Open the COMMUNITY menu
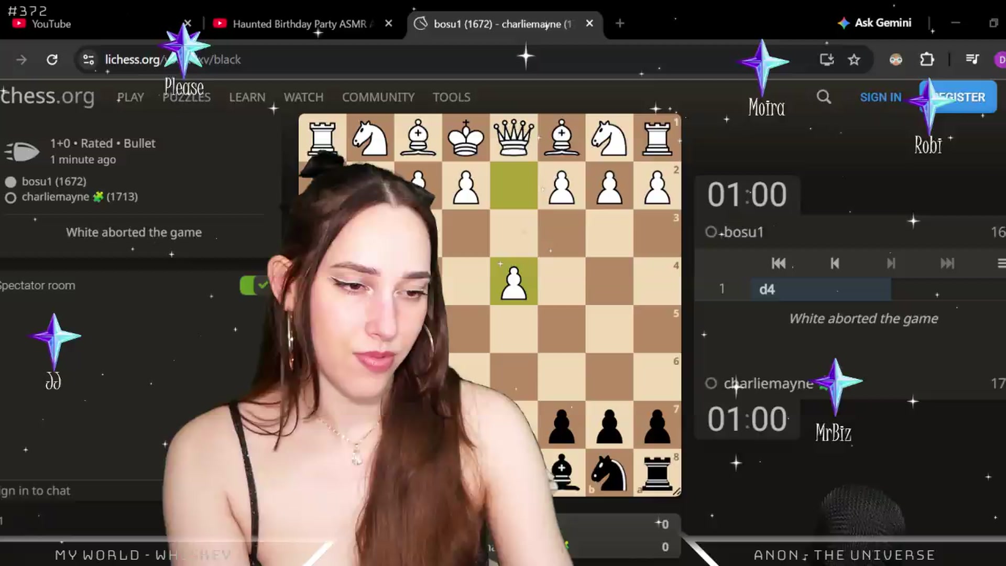Viewport: 1006px width, 566px height. pos(378,97)
